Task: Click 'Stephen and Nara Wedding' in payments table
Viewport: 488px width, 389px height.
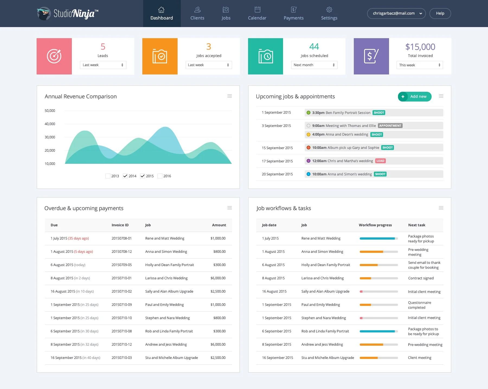Action: pyautogui.click(x=168, y=318)
